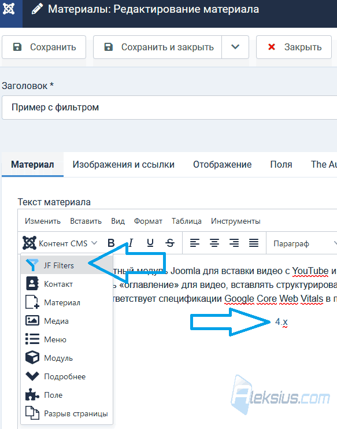
Task: Choose Меню in CMS content menu
Action: (x=66, y=339)
